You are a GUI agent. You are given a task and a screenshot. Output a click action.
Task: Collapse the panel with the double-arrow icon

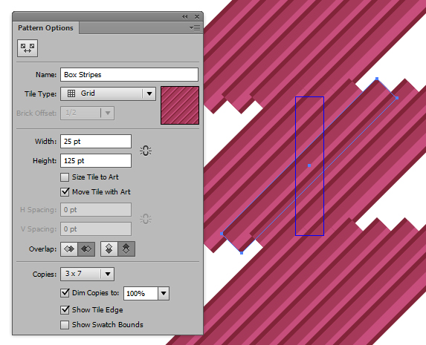tap(185, 17)
